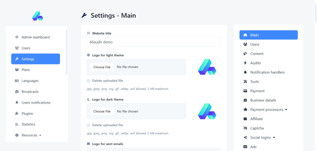Screen dimensions: 317x151
Task: Choose a file for dark theme logo
Action: (x=102, y=112)
